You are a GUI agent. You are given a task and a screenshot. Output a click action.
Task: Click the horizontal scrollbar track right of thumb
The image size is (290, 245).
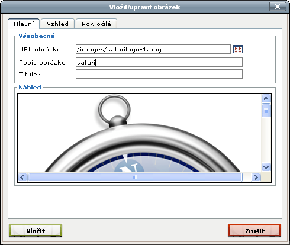pyautogui.click(x=247, y=177)
